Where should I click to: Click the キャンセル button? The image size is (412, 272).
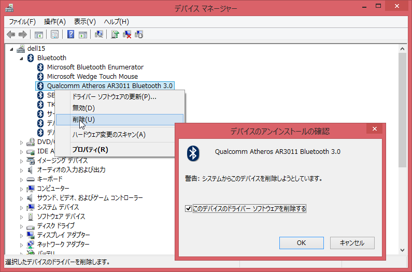[352, 243]
